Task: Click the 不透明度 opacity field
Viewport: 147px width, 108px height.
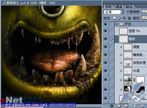Action: (144, 12)
